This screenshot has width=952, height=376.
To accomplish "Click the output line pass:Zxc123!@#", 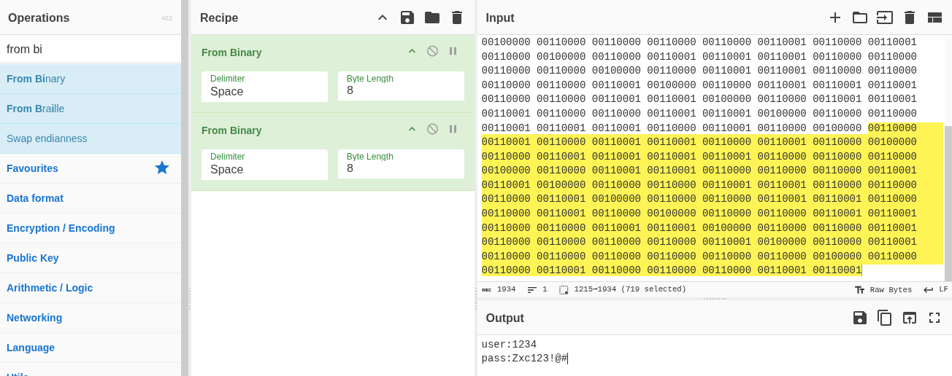I will point(524,359).
